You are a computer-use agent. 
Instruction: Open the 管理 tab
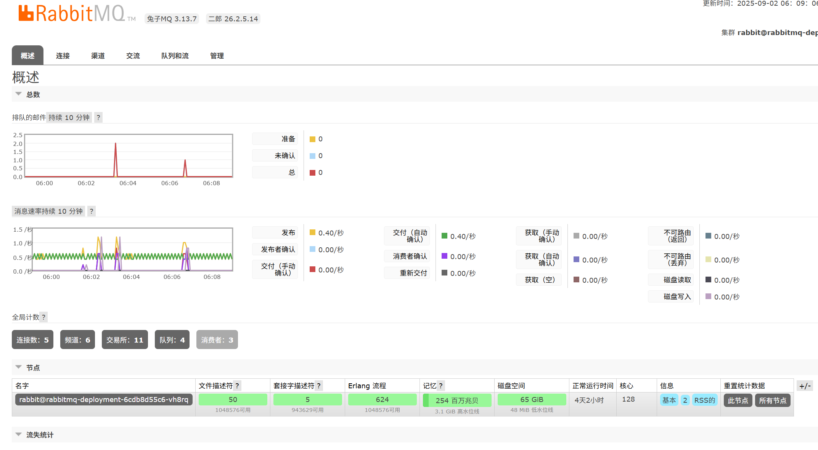216,55
